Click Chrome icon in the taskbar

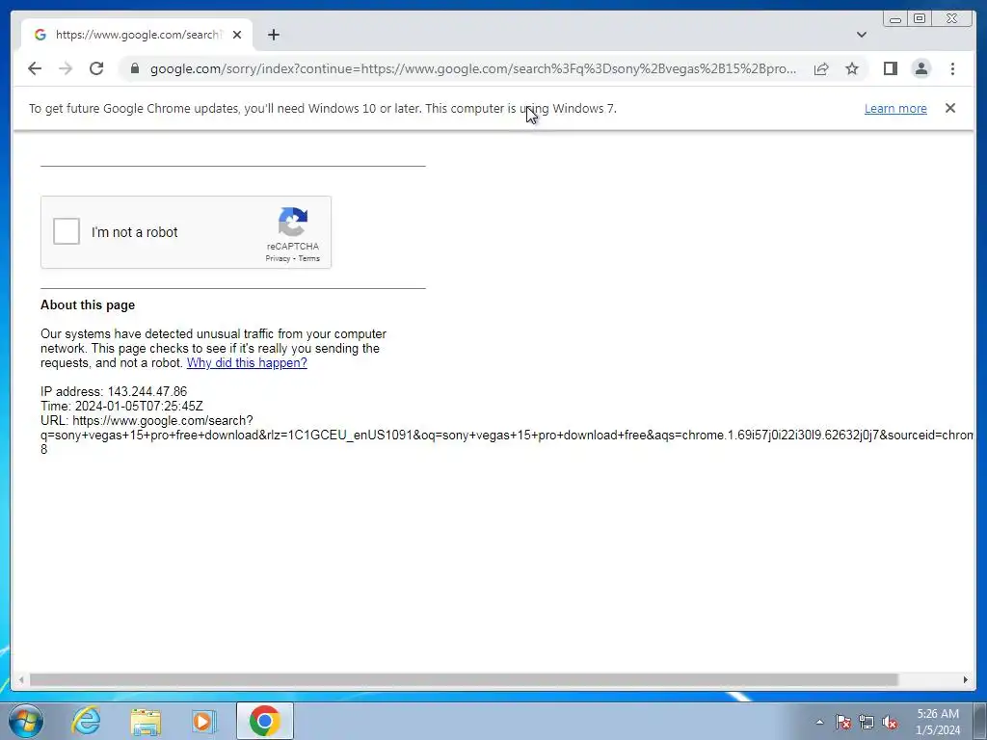(x=264, y=721)
